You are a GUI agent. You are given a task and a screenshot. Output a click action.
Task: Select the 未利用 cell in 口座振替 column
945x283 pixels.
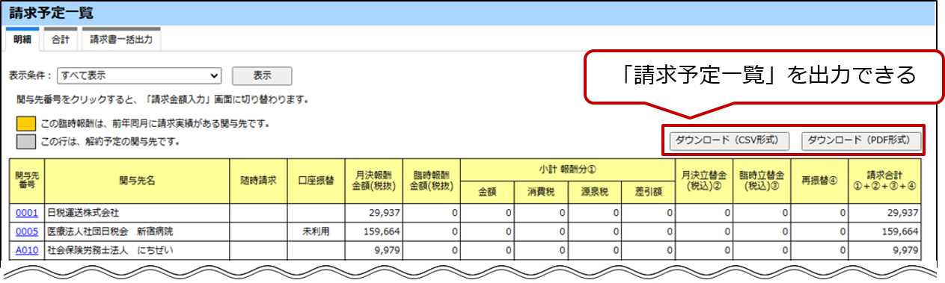pos(316,231)
